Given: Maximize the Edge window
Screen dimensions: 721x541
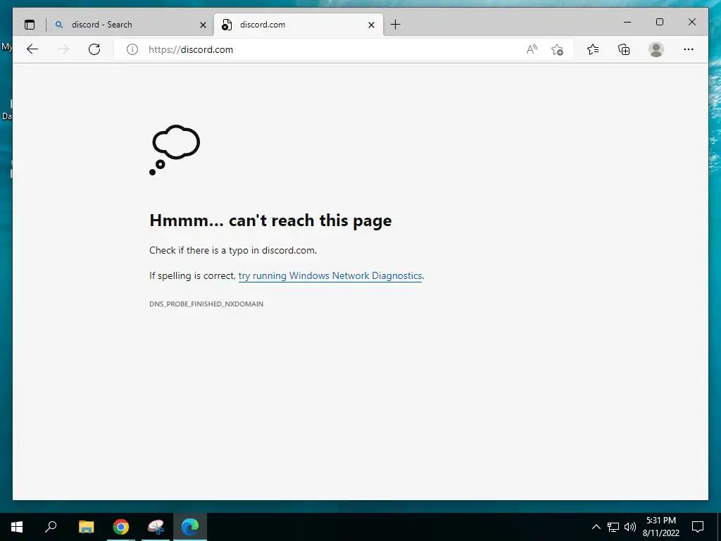Looking at the screenshot, I should click(659, 22).
